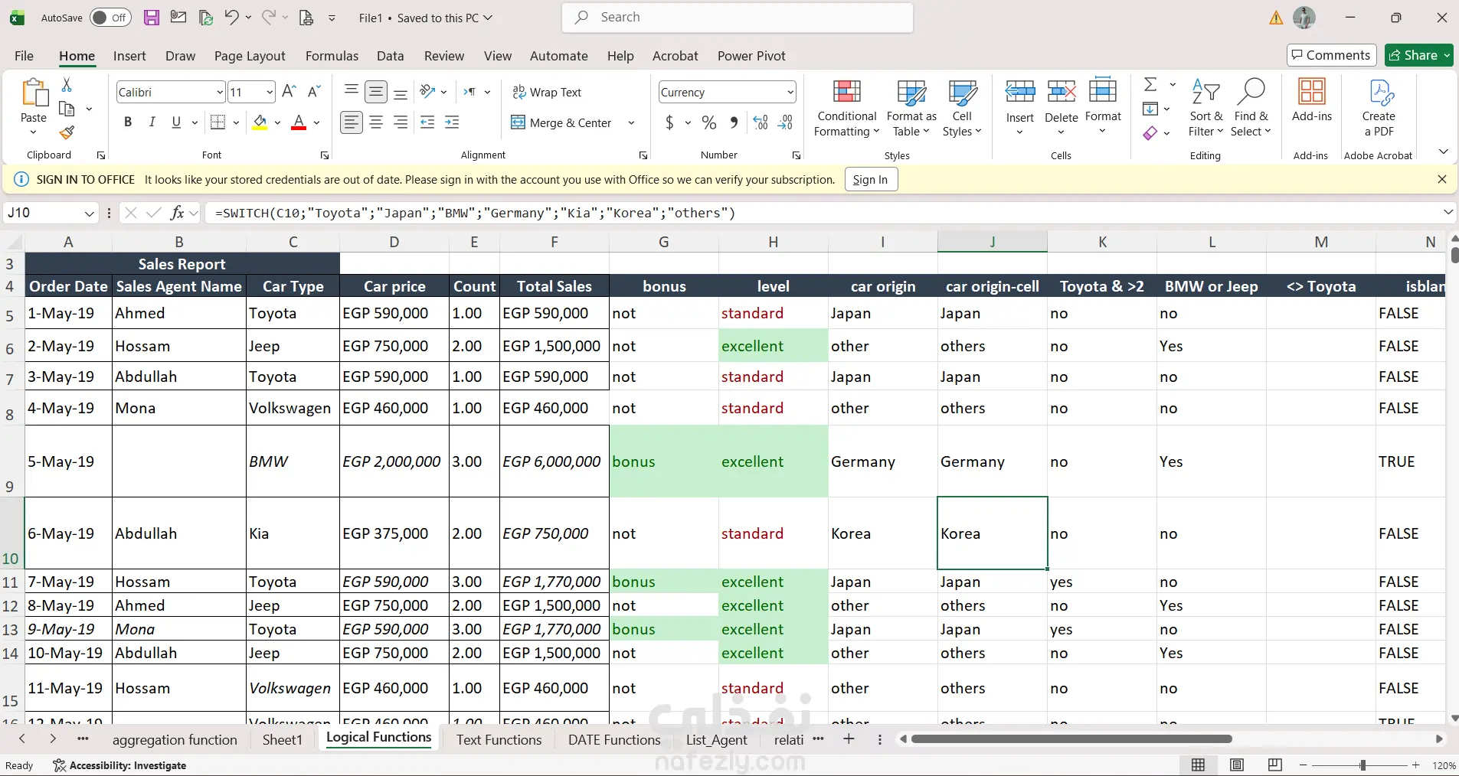
Task: Switch to the Text Functions sheet tab
Action: click(x=499, y=740)
